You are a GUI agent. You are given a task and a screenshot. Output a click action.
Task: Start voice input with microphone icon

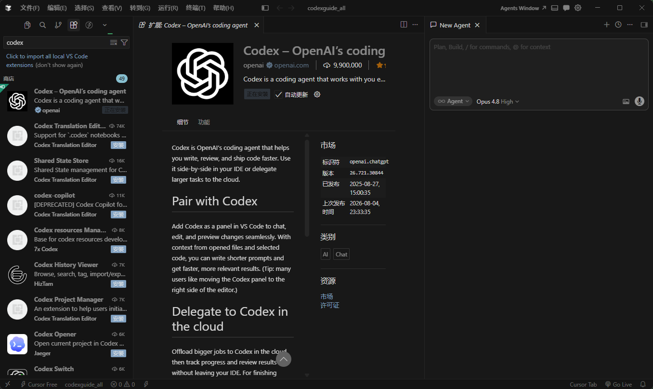640,101
